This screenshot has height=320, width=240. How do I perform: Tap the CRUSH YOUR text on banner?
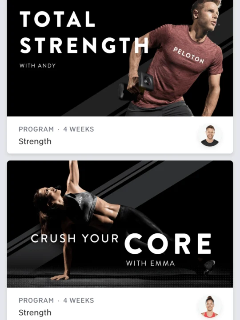75,238
